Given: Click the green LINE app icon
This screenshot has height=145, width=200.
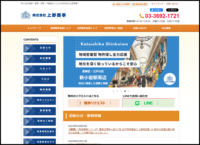Looking at the screenshot, I should tap(137, 103).
